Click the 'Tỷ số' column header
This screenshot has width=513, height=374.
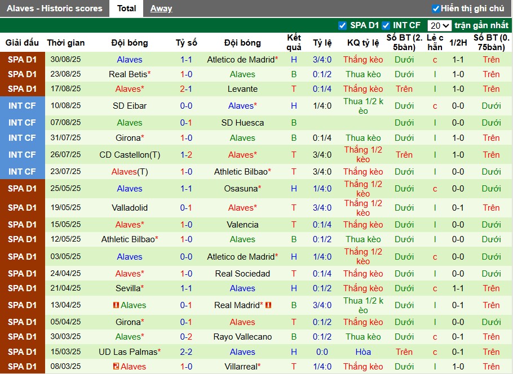point(186,43)
